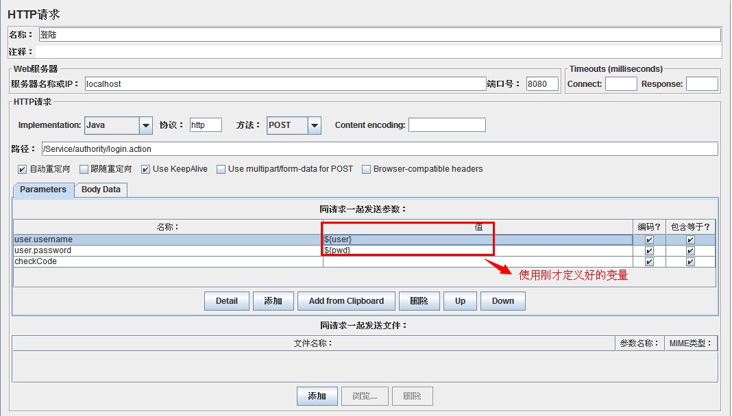Focus the 名称 field containing 登陆
Screen dimensions: 732x416
(380, 34)
